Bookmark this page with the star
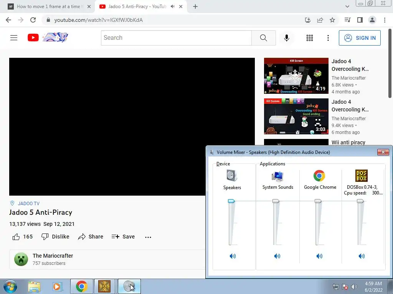 (x=332, y=20)
